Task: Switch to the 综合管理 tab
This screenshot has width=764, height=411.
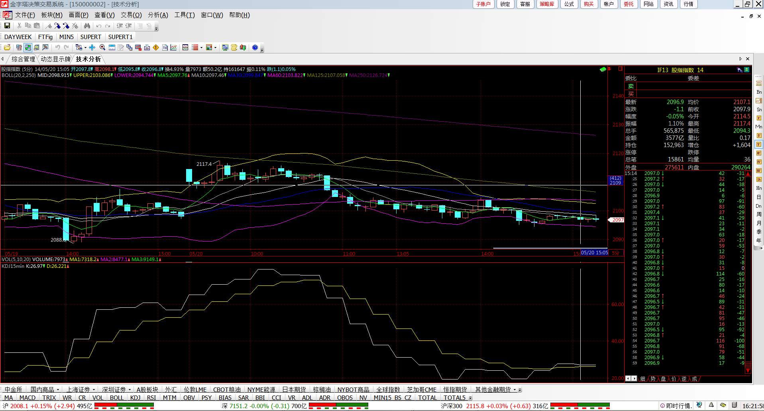Action: (x=23, y=59)
